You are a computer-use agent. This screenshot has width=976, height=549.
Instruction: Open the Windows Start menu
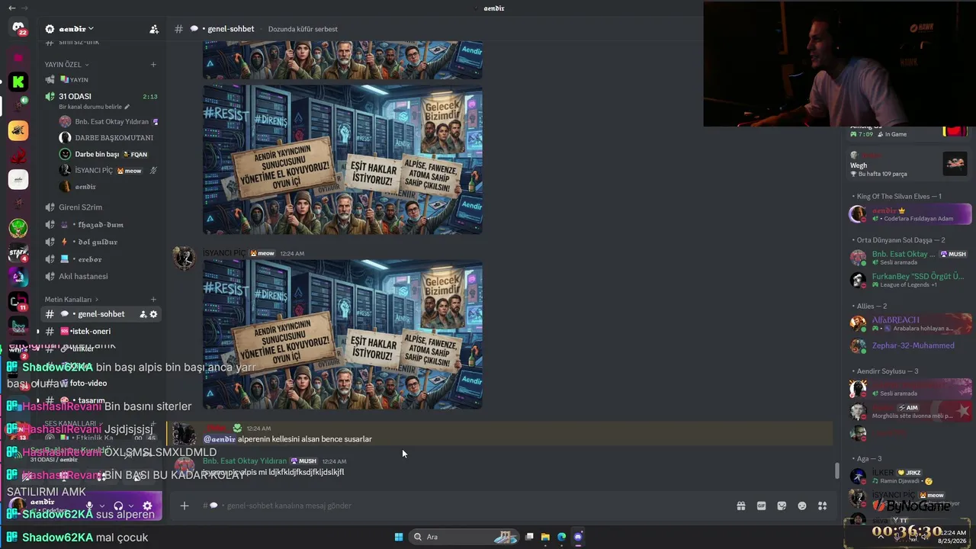(398, 537)
